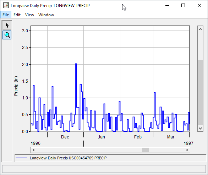Click the Feb month axis label

pyautogui.click(x=138, y=137)
